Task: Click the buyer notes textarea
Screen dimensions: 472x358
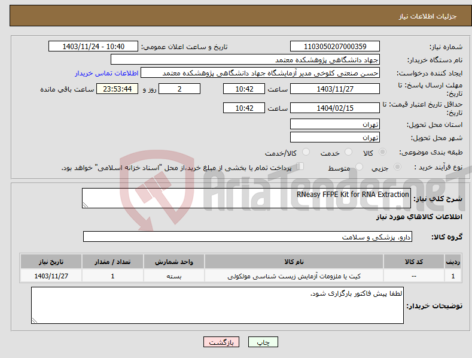Action: (x=217, y=305)
